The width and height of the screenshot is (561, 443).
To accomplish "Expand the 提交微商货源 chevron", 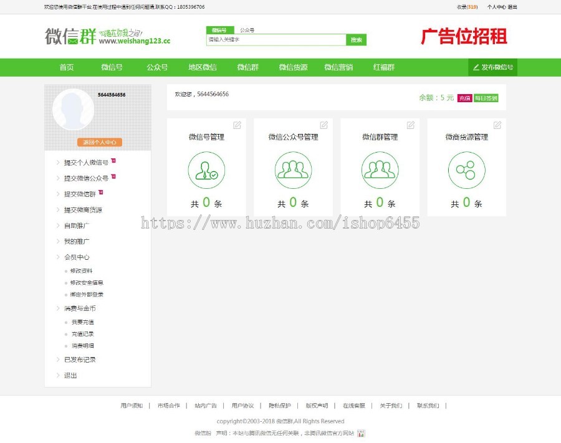I will [x=58, y=209].
